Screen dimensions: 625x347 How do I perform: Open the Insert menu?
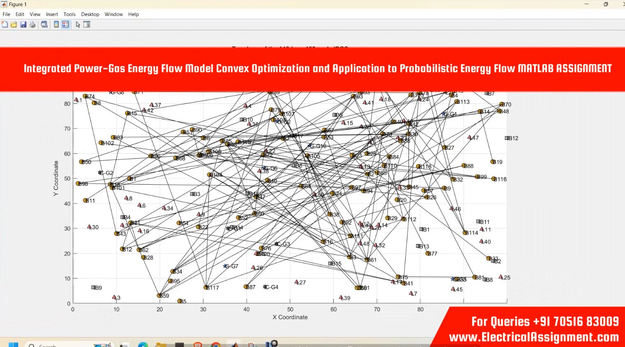pyautogui.click(x=52, y=14)
